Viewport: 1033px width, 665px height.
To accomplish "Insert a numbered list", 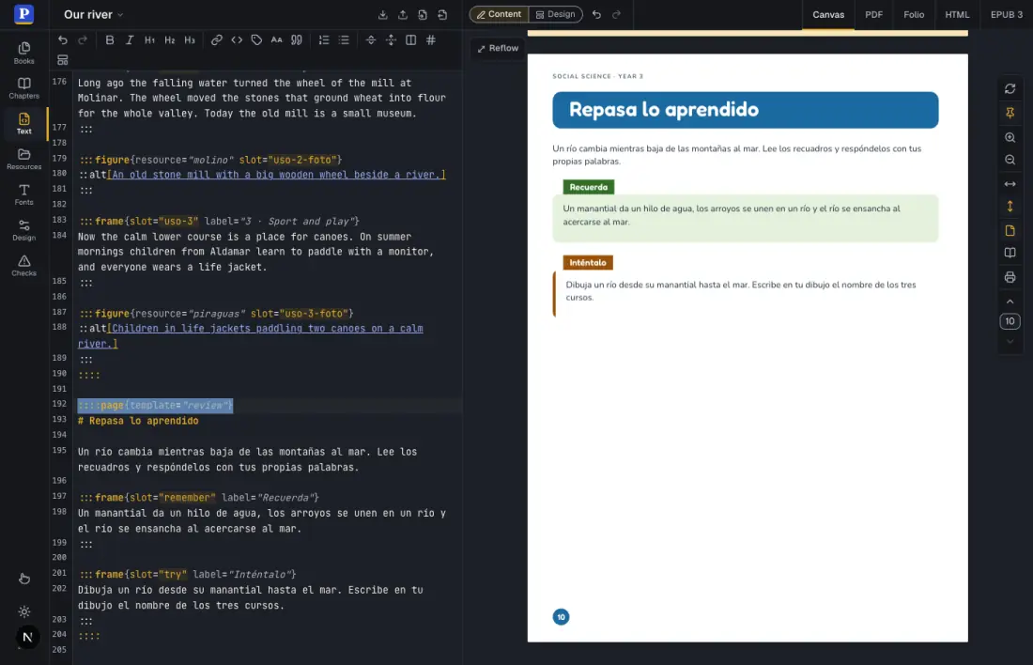I will pos(323,40).
